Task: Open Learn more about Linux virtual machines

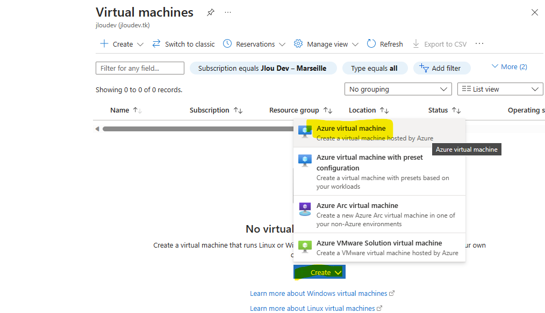Action: coord(316,308)
